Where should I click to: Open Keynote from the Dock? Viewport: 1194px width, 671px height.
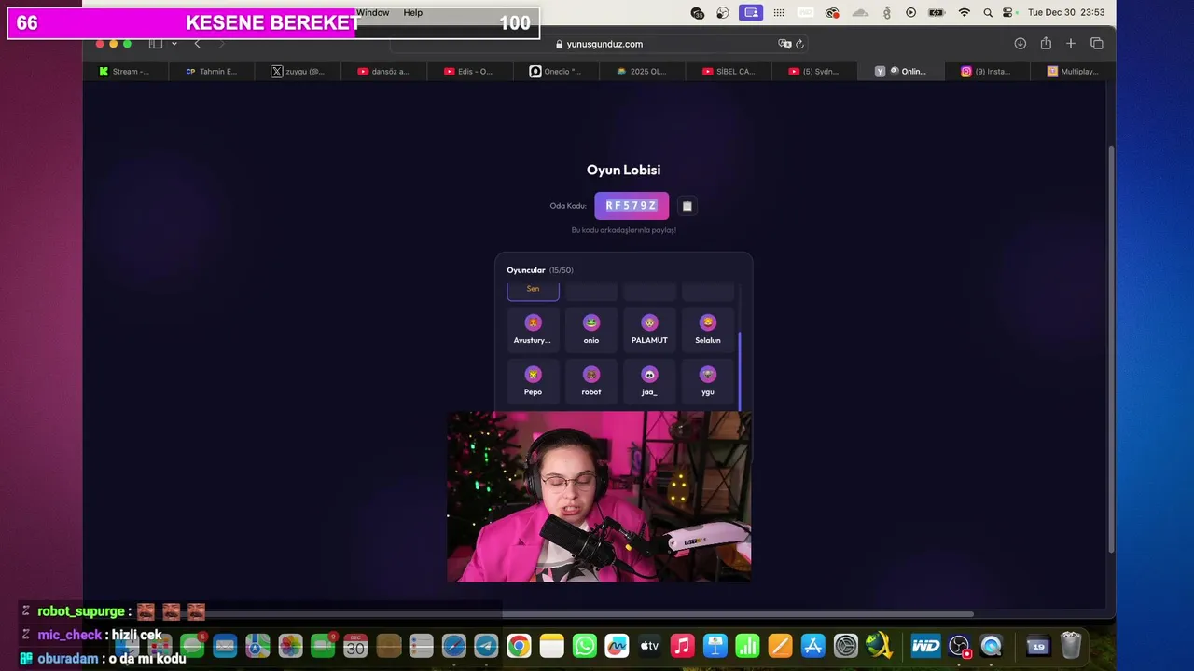coord(715,646)
